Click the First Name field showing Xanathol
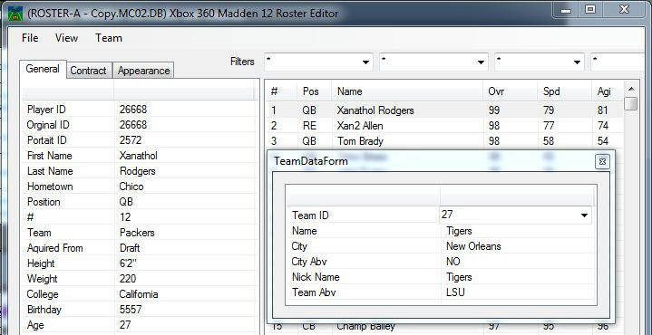This screenshot has width=652, height=335. coord(185,156)
